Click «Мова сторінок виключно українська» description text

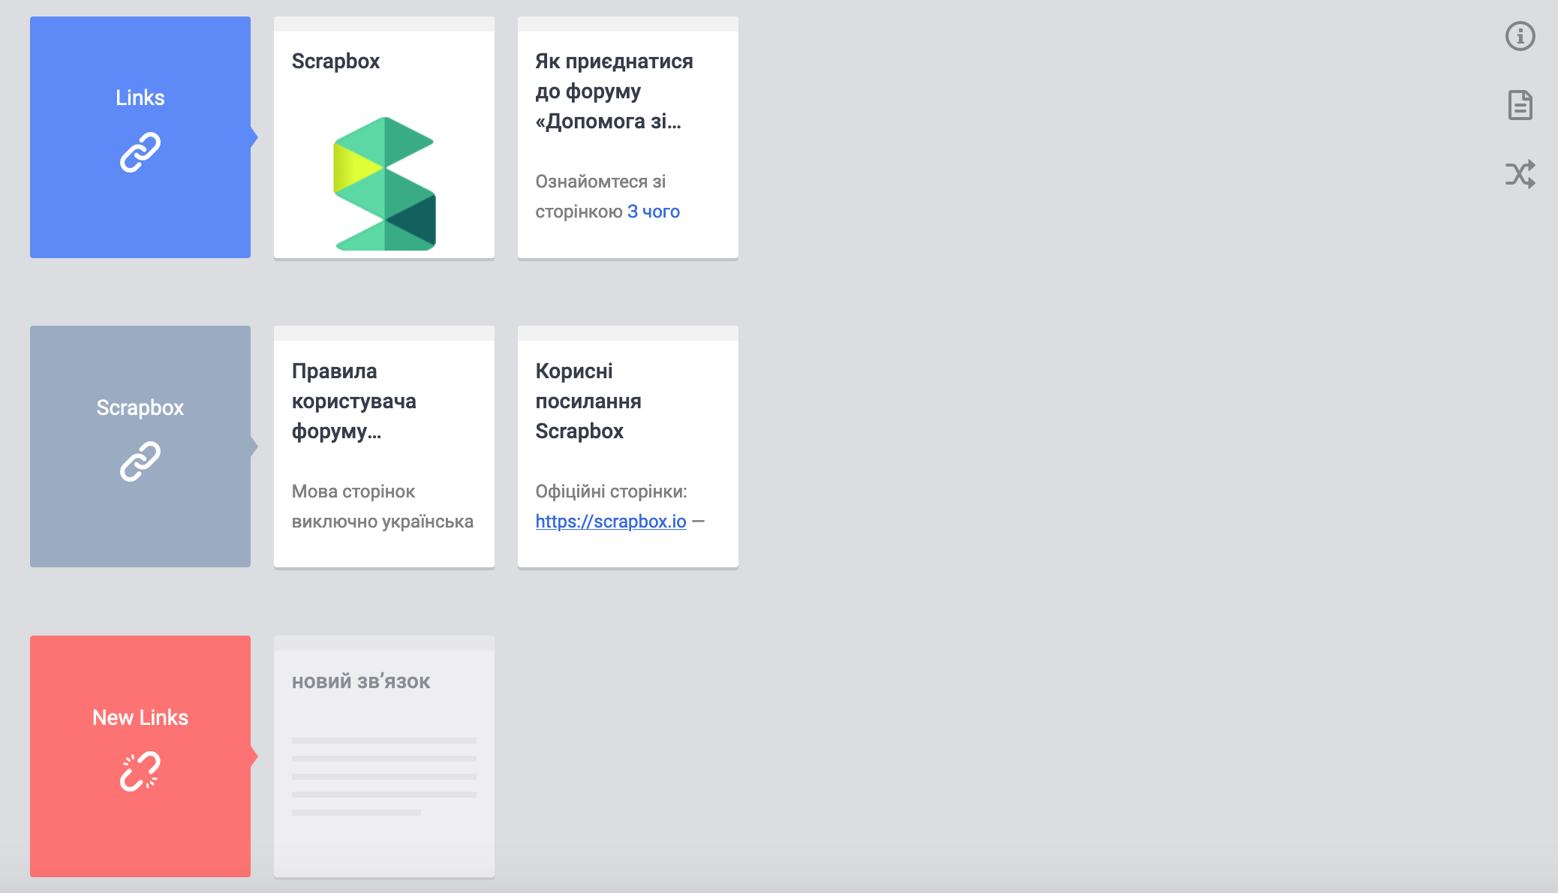(x=382, y=507)
